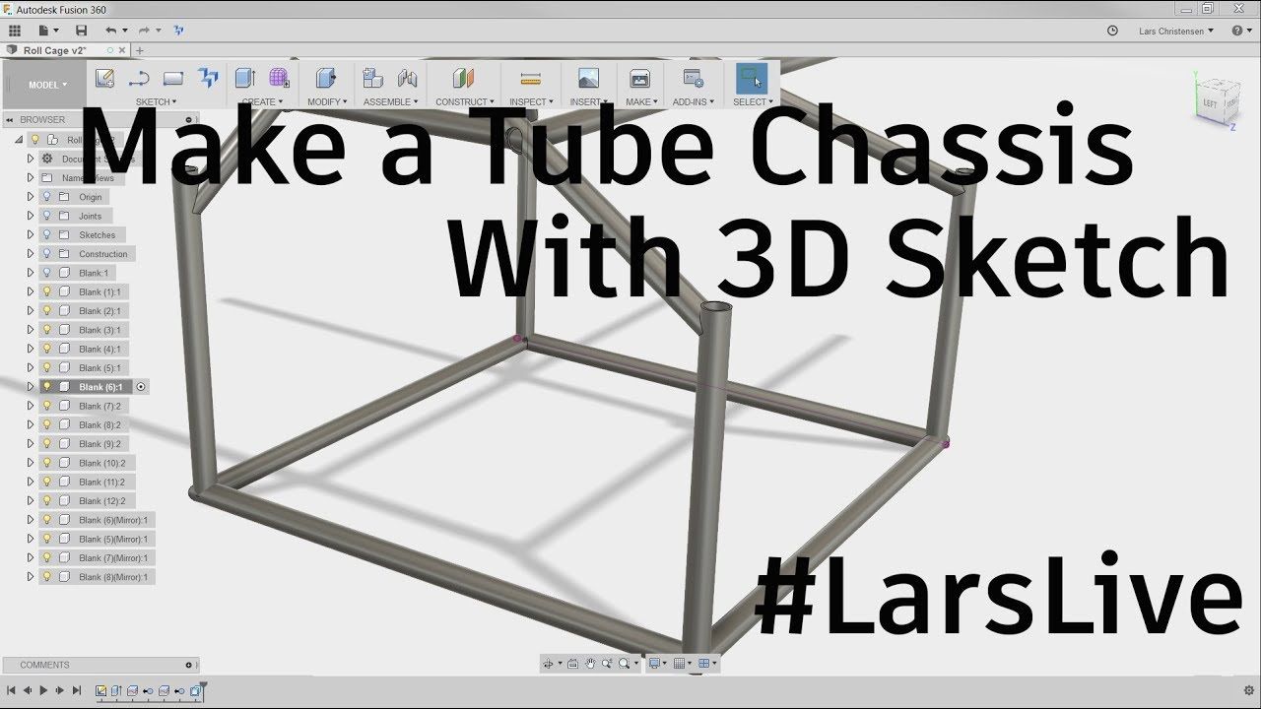Switch to the Roll Cage v2 tab
This screenshot has width=1261, height=709.
(x=54, y=49)
